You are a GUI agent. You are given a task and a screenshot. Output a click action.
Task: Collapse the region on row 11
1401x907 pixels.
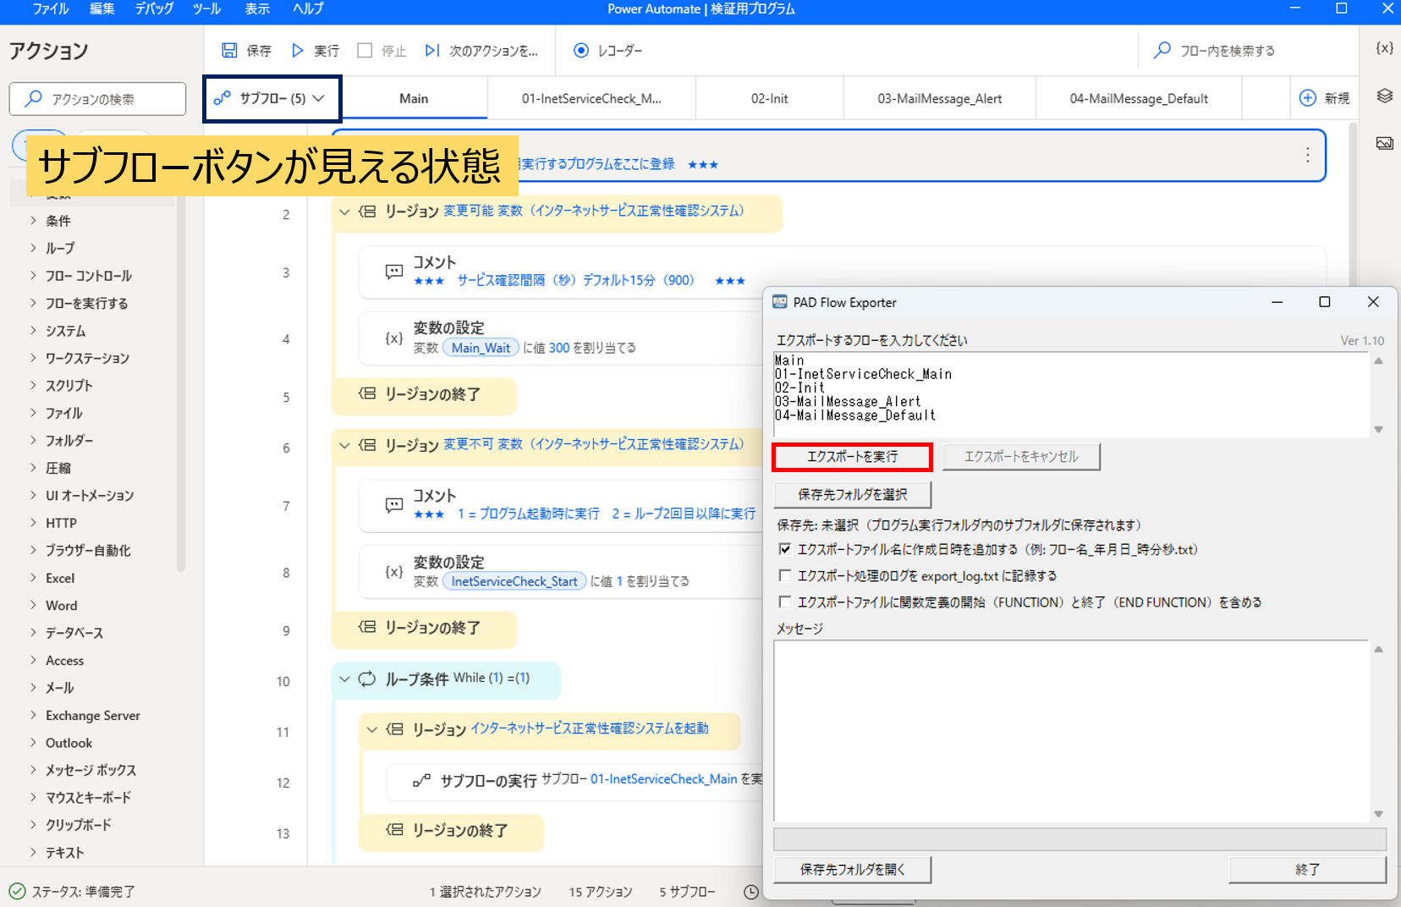pyautogui.click(x=371, y=729)
